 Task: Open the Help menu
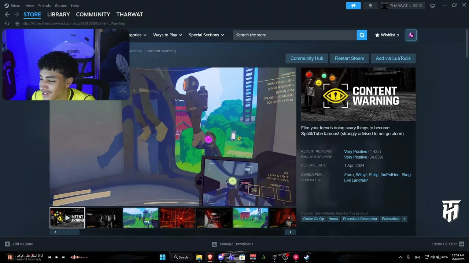(x=75, y=5)
